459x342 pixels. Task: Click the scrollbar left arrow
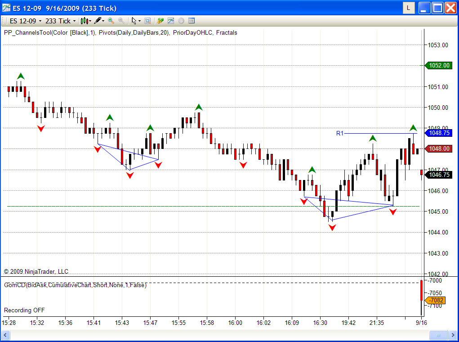5,335
